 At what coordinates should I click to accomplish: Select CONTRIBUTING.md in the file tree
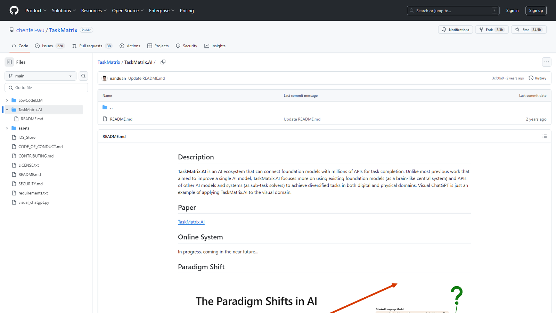(36, 156)
